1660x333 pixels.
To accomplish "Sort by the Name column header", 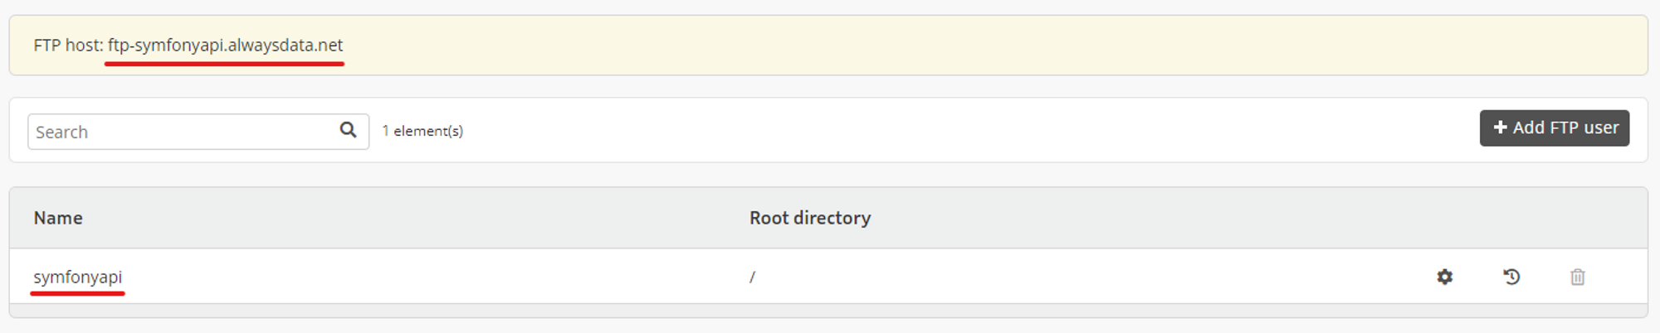I will coord(58,218).
